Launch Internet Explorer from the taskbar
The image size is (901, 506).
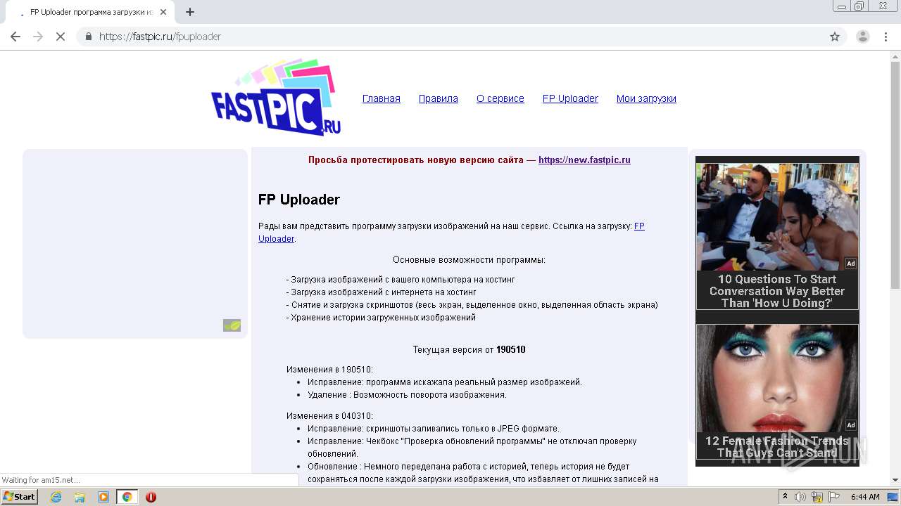tap(56, 497)
